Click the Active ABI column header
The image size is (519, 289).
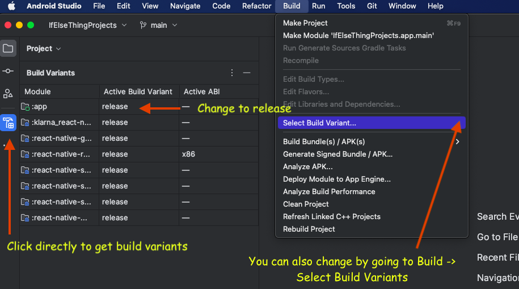click(219, 92)
